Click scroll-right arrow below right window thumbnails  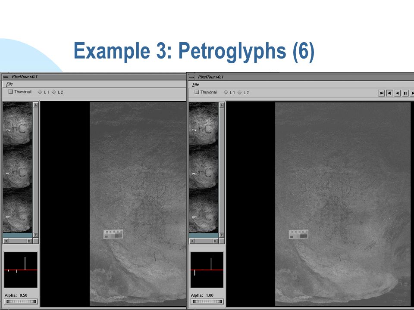click(216, 241)
